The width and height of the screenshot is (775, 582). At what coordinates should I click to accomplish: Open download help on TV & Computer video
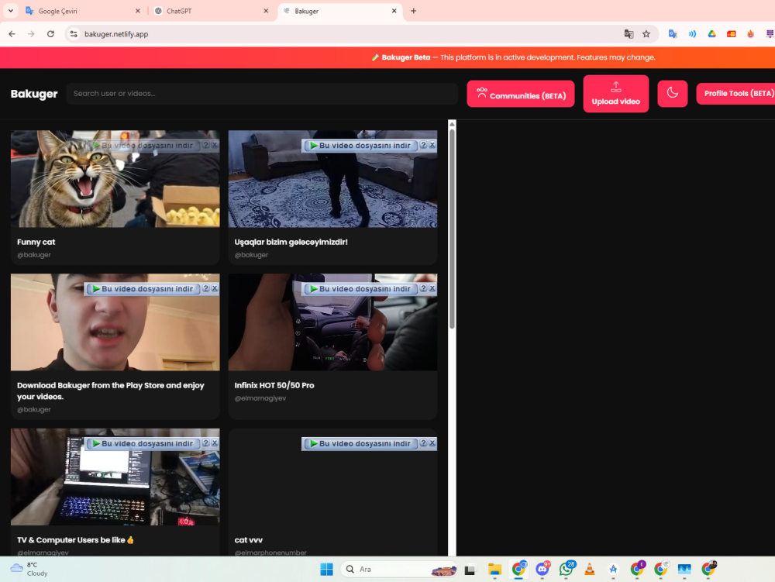tap(206, 443)
